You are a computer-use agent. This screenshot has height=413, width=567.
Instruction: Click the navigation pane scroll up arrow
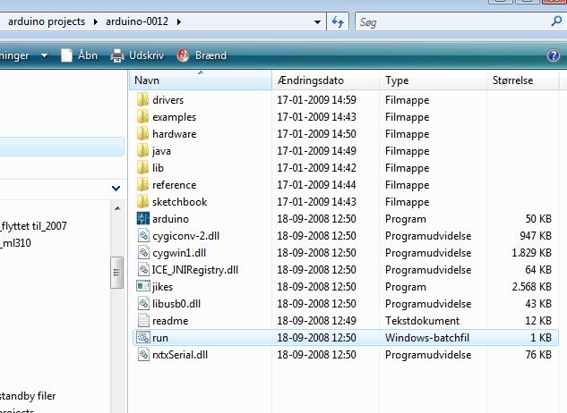(x=117, y=208)
